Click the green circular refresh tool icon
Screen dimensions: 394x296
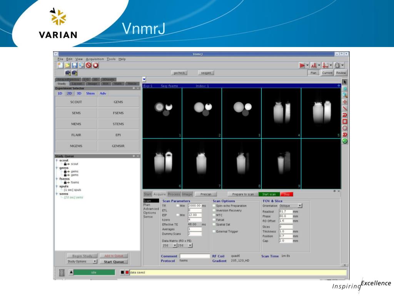[x=345, y=141]
